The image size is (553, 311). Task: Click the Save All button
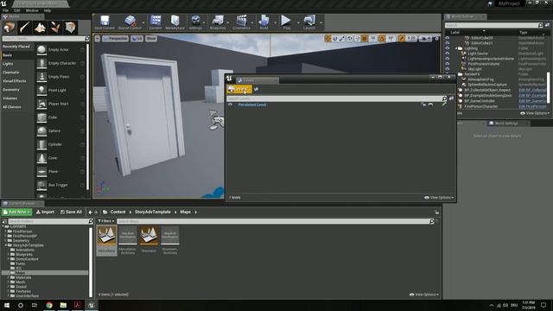point(71,212)
